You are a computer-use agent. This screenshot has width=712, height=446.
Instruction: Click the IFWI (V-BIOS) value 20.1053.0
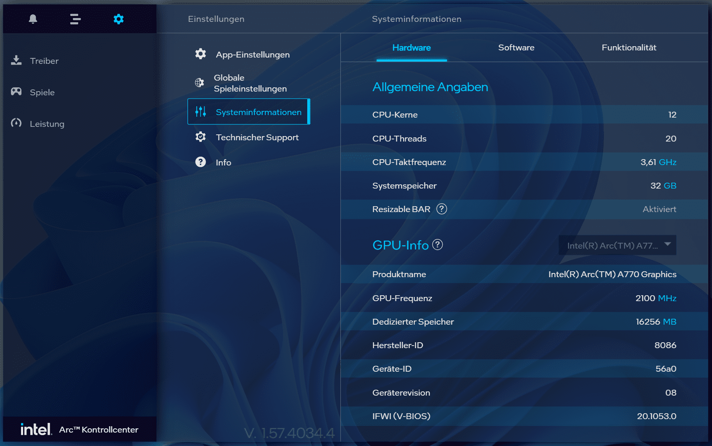tap(656, 416)
